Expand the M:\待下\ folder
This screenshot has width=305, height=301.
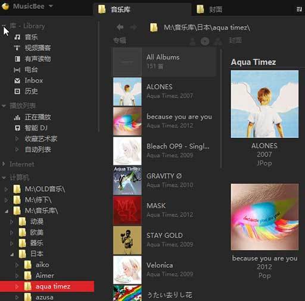point(6,200)
